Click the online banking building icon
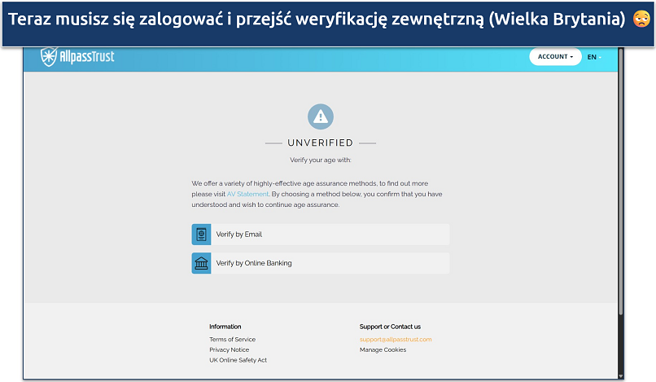This screenshot has height=382, width=656. (201, 263)
